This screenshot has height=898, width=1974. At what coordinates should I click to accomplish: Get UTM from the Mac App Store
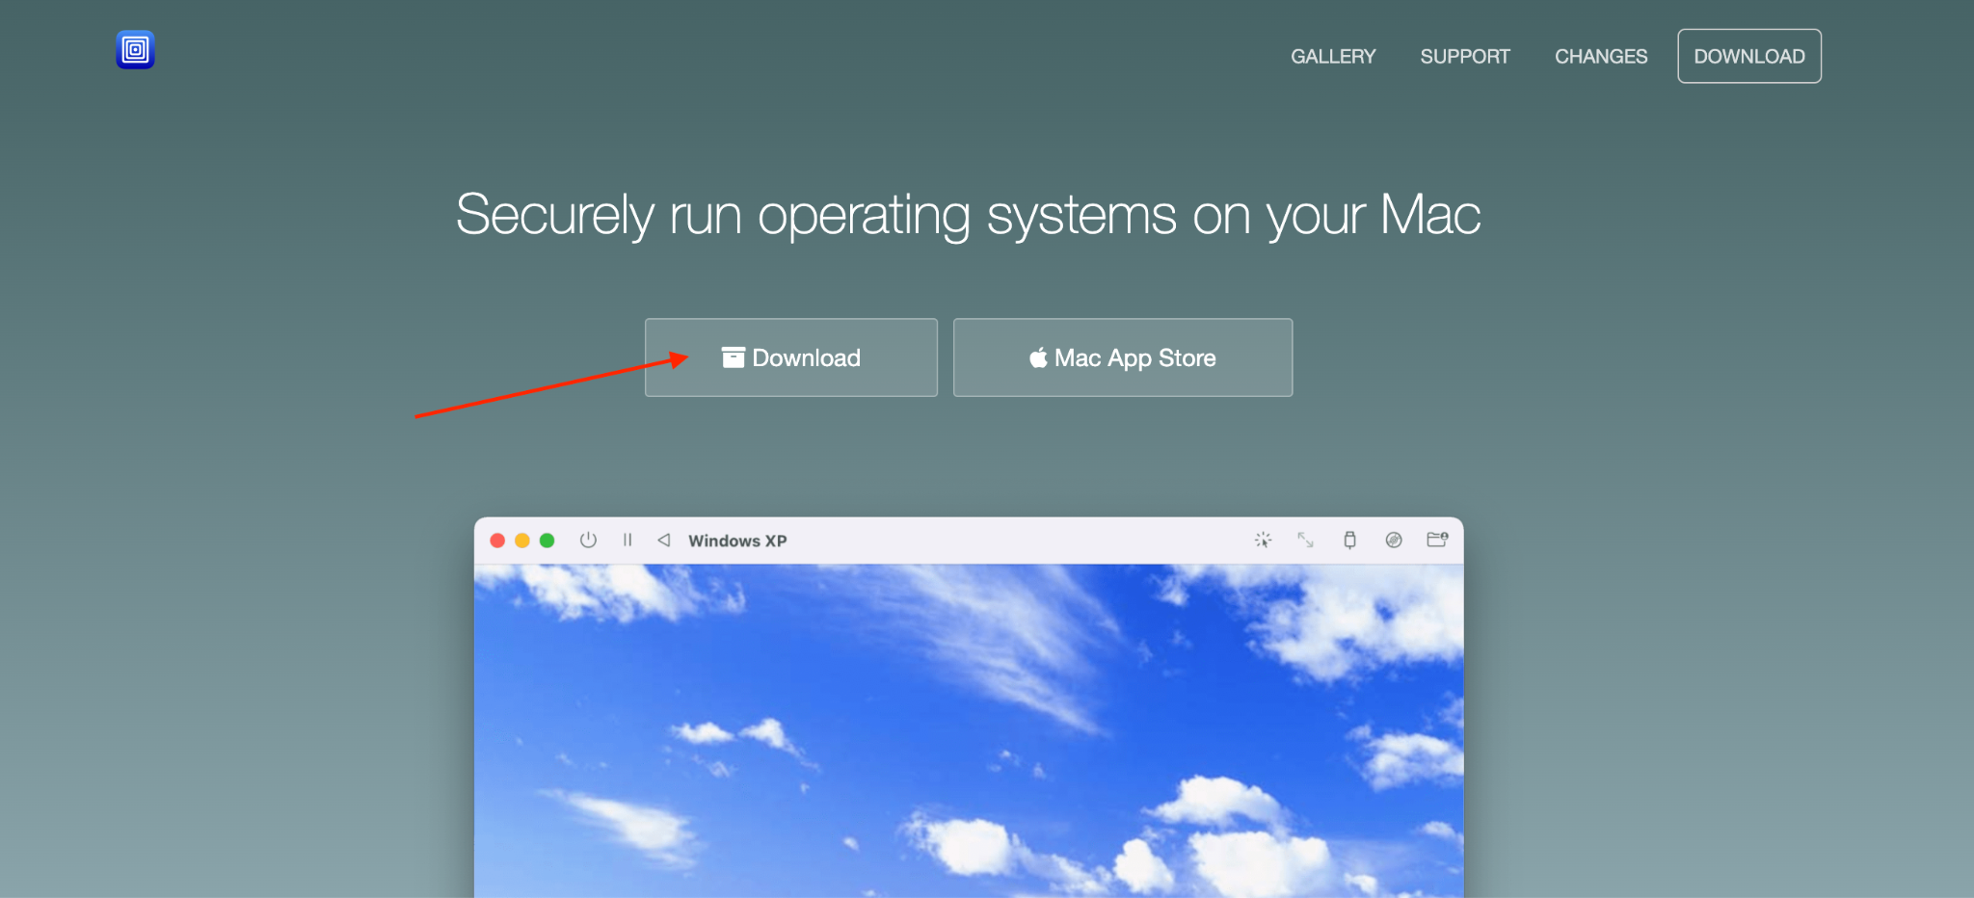[1122, 357]
